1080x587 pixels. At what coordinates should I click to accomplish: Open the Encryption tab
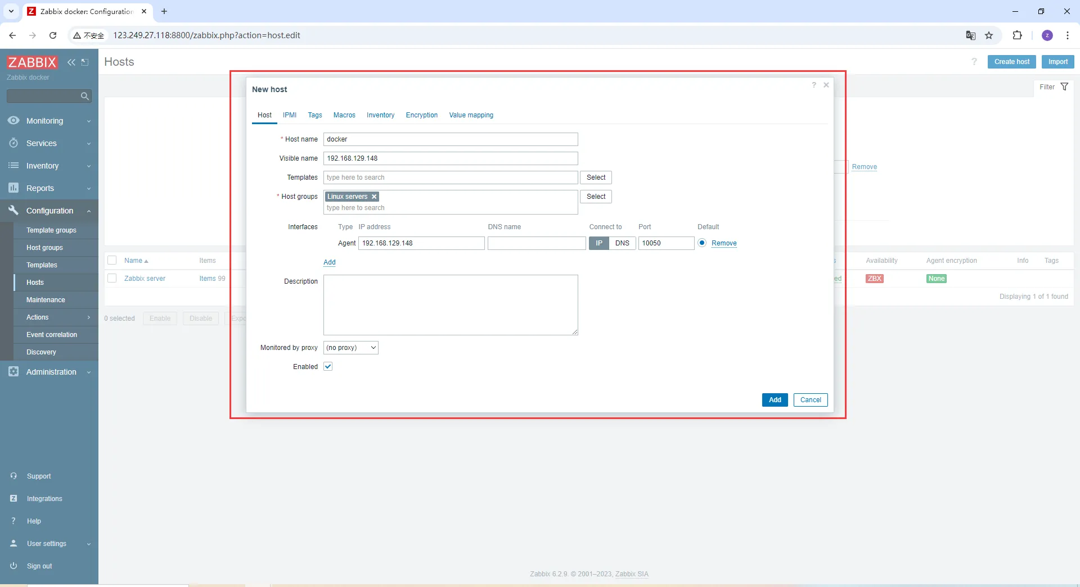pos(422,115)
